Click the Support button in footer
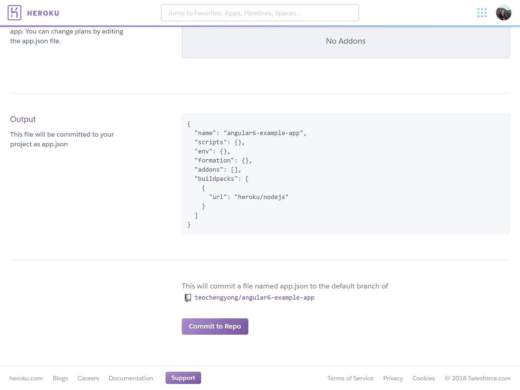520x390 pixels. pyautogui.click(x=183, y=378)
